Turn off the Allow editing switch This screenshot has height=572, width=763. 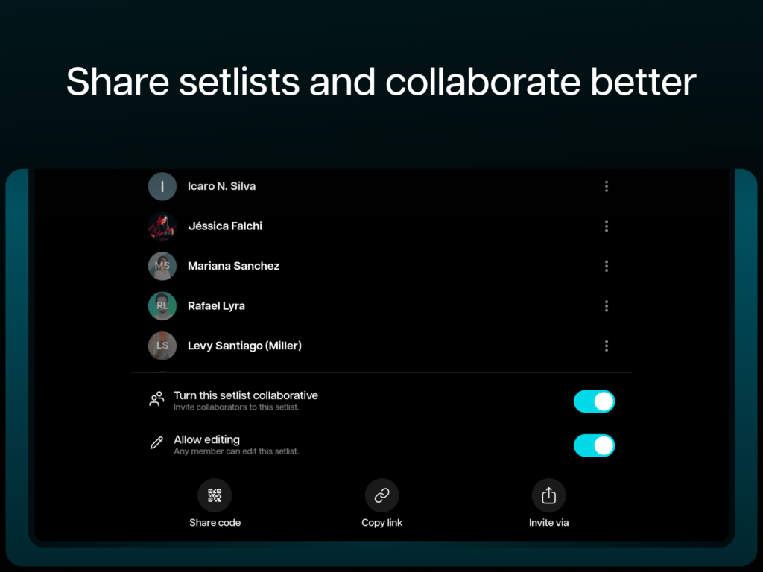coord(594,445)
